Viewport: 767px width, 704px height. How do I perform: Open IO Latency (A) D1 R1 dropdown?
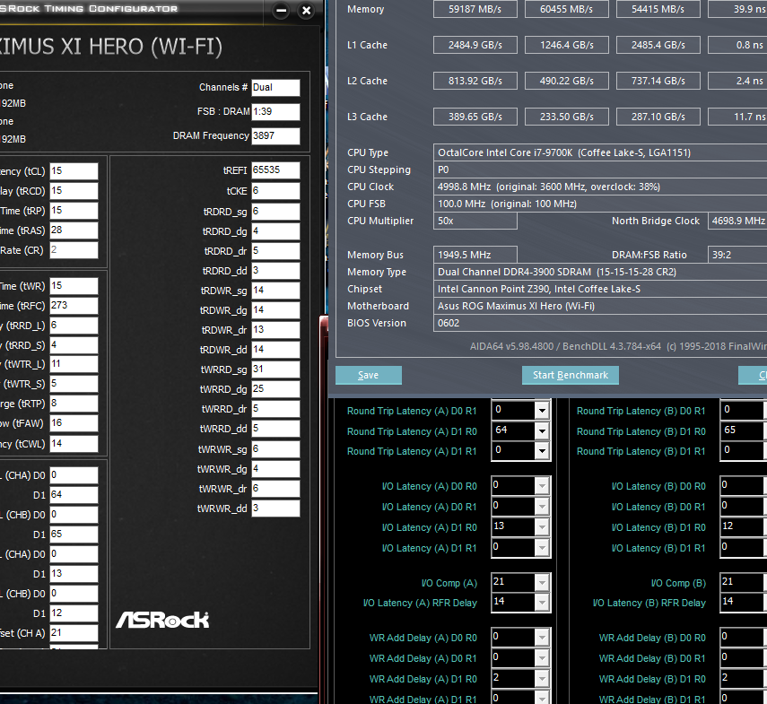pos(542,548)
